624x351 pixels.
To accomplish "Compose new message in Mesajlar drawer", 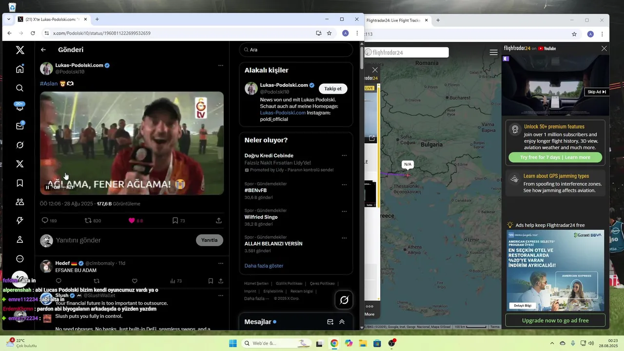I will pyautogui.click(x=330, y=322).
